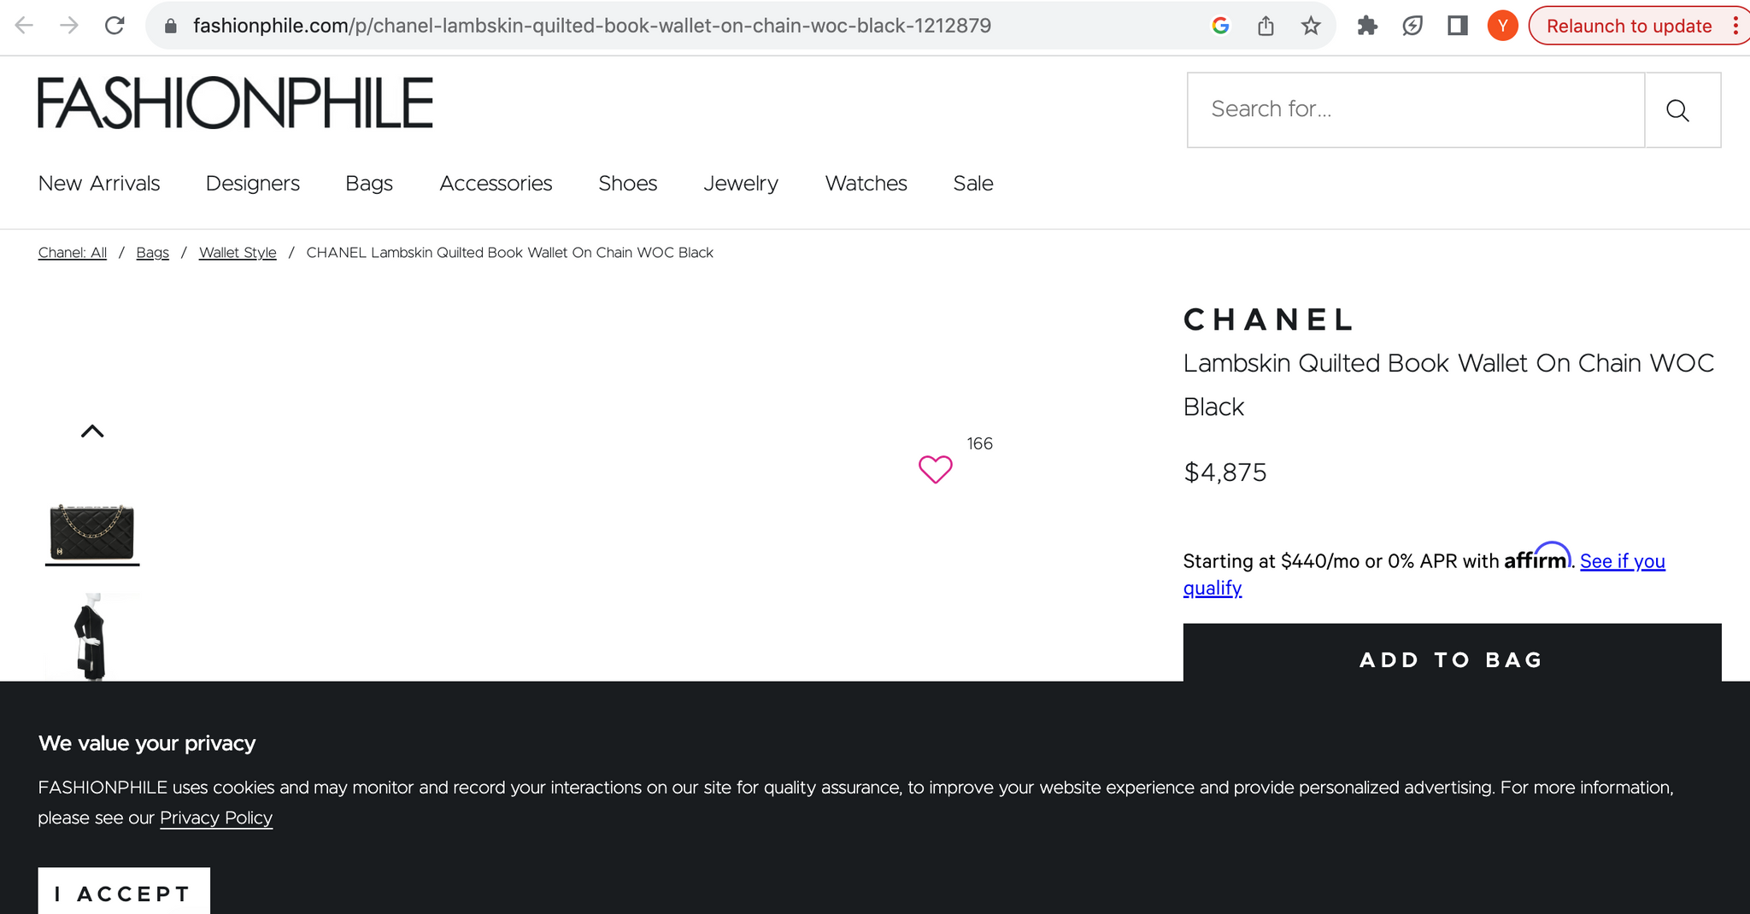The width and height of the screenshot is (1750, 914).
Task: Open the Bags navigation menu
Action: pos(369,184)
